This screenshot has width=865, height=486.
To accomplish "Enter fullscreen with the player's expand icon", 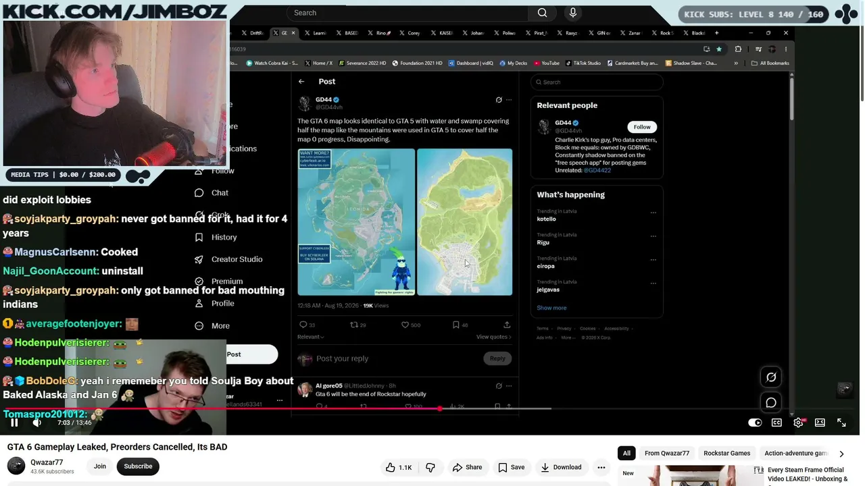I will [x=841, y=423].
